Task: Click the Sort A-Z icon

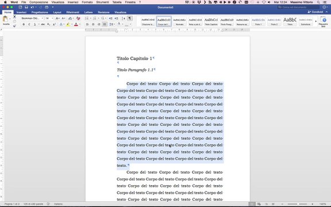Action: click(124, 18)
